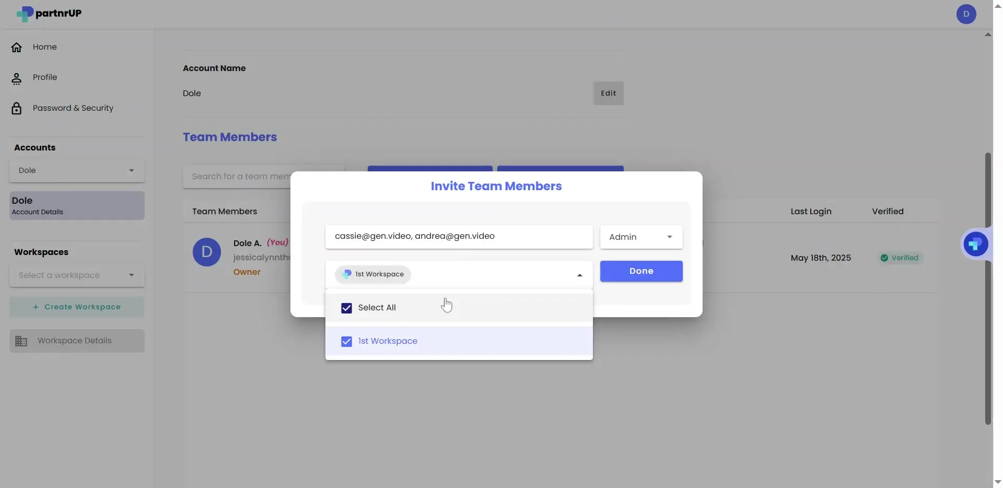Uncheck the Select All checkbox
The image size is (1003, 488).
346,308
